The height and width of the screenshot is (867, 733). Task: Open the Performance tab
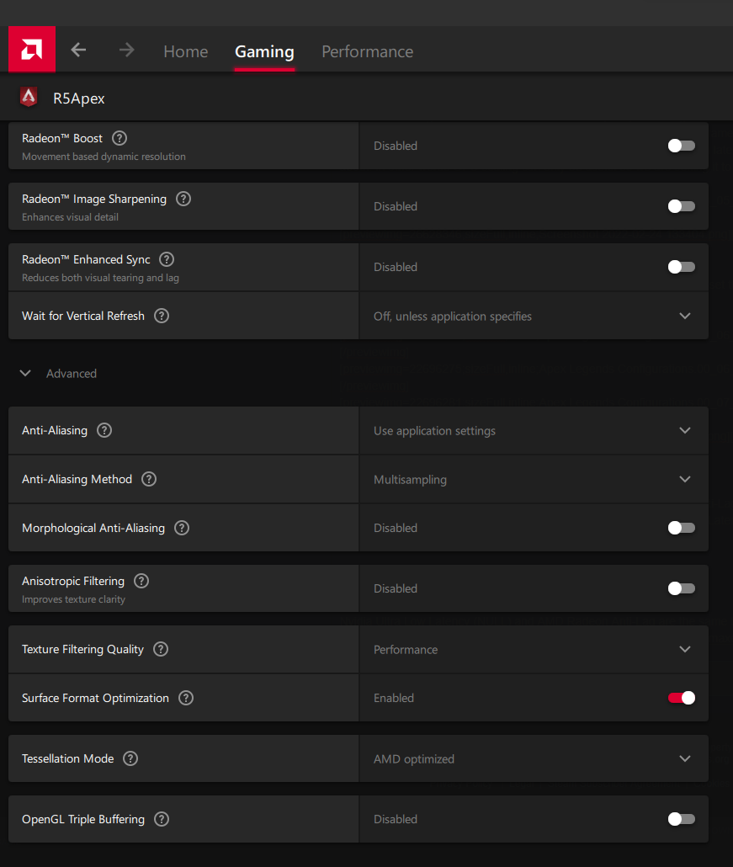367,51
